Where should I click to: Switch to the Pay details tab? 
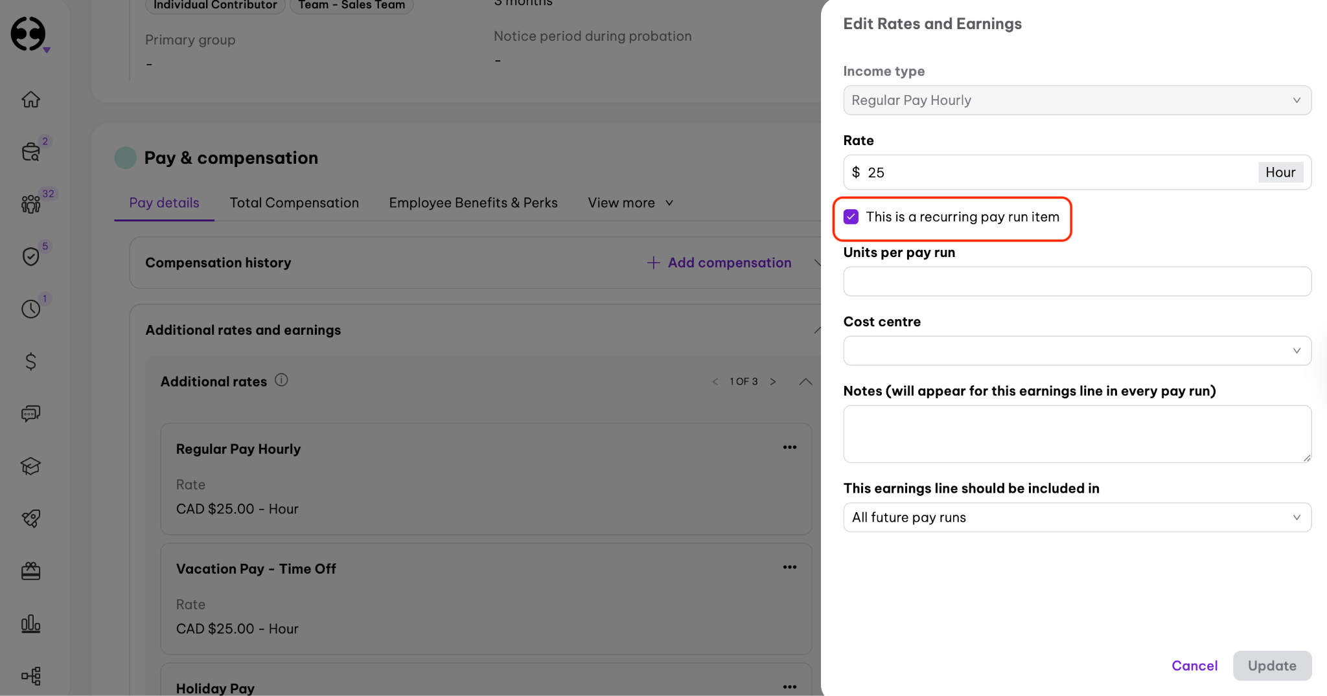coord(164,203)
